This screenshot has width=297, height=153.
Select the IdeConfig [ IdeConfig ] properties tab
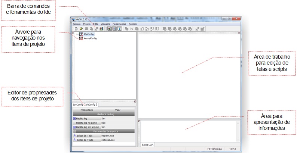pos(85,104)
